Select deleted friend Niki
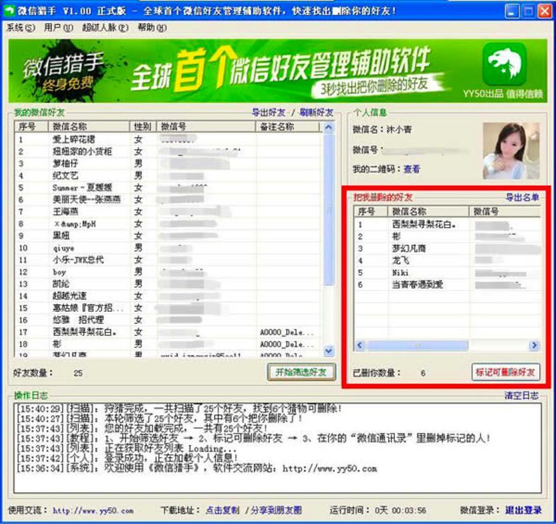The width and height of the screenshot is (556, 524). 447,273
